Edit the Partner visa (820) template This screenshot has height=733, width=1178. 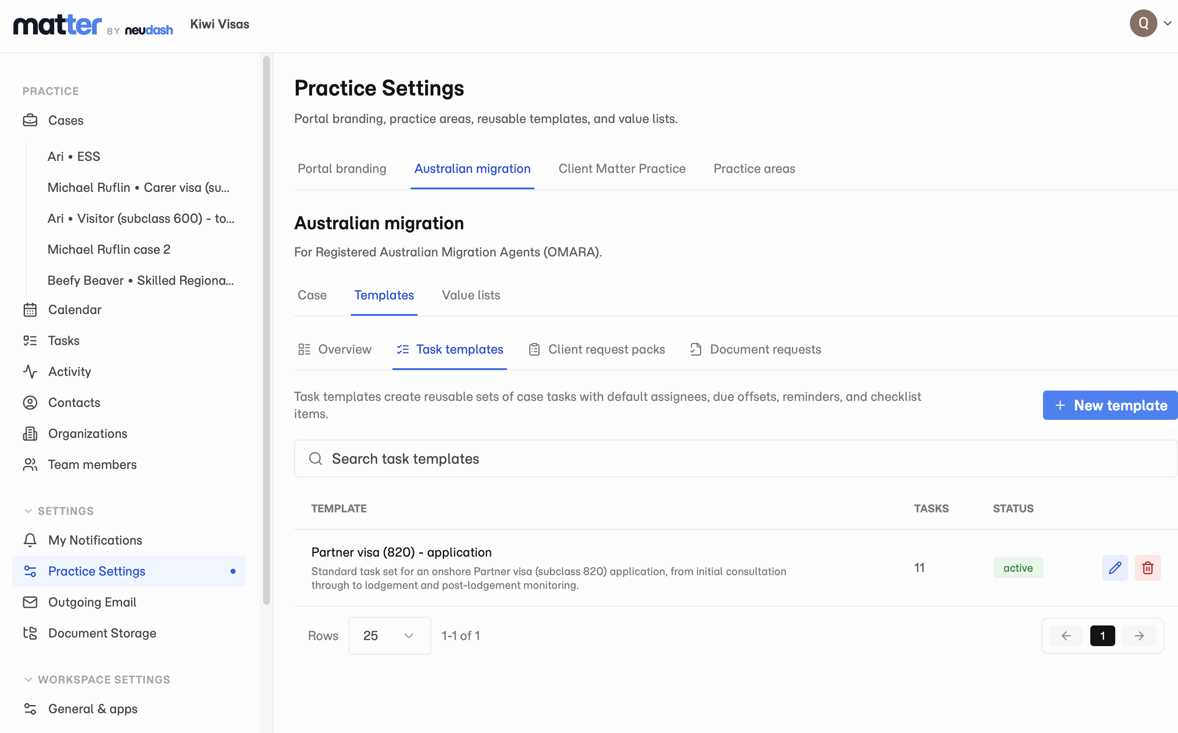[x=1115, y=568]
